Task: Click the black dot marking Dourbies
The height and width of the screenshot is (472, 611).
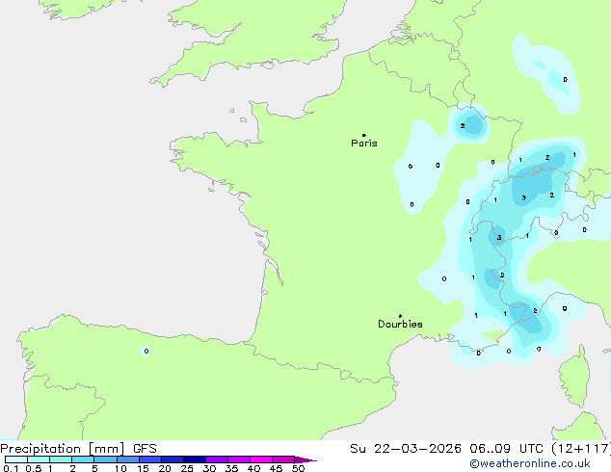Action: [400, 316]
